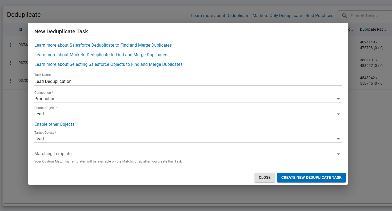
Task: Open the actions menu on the bottom task row
Action: click(10, 80)
